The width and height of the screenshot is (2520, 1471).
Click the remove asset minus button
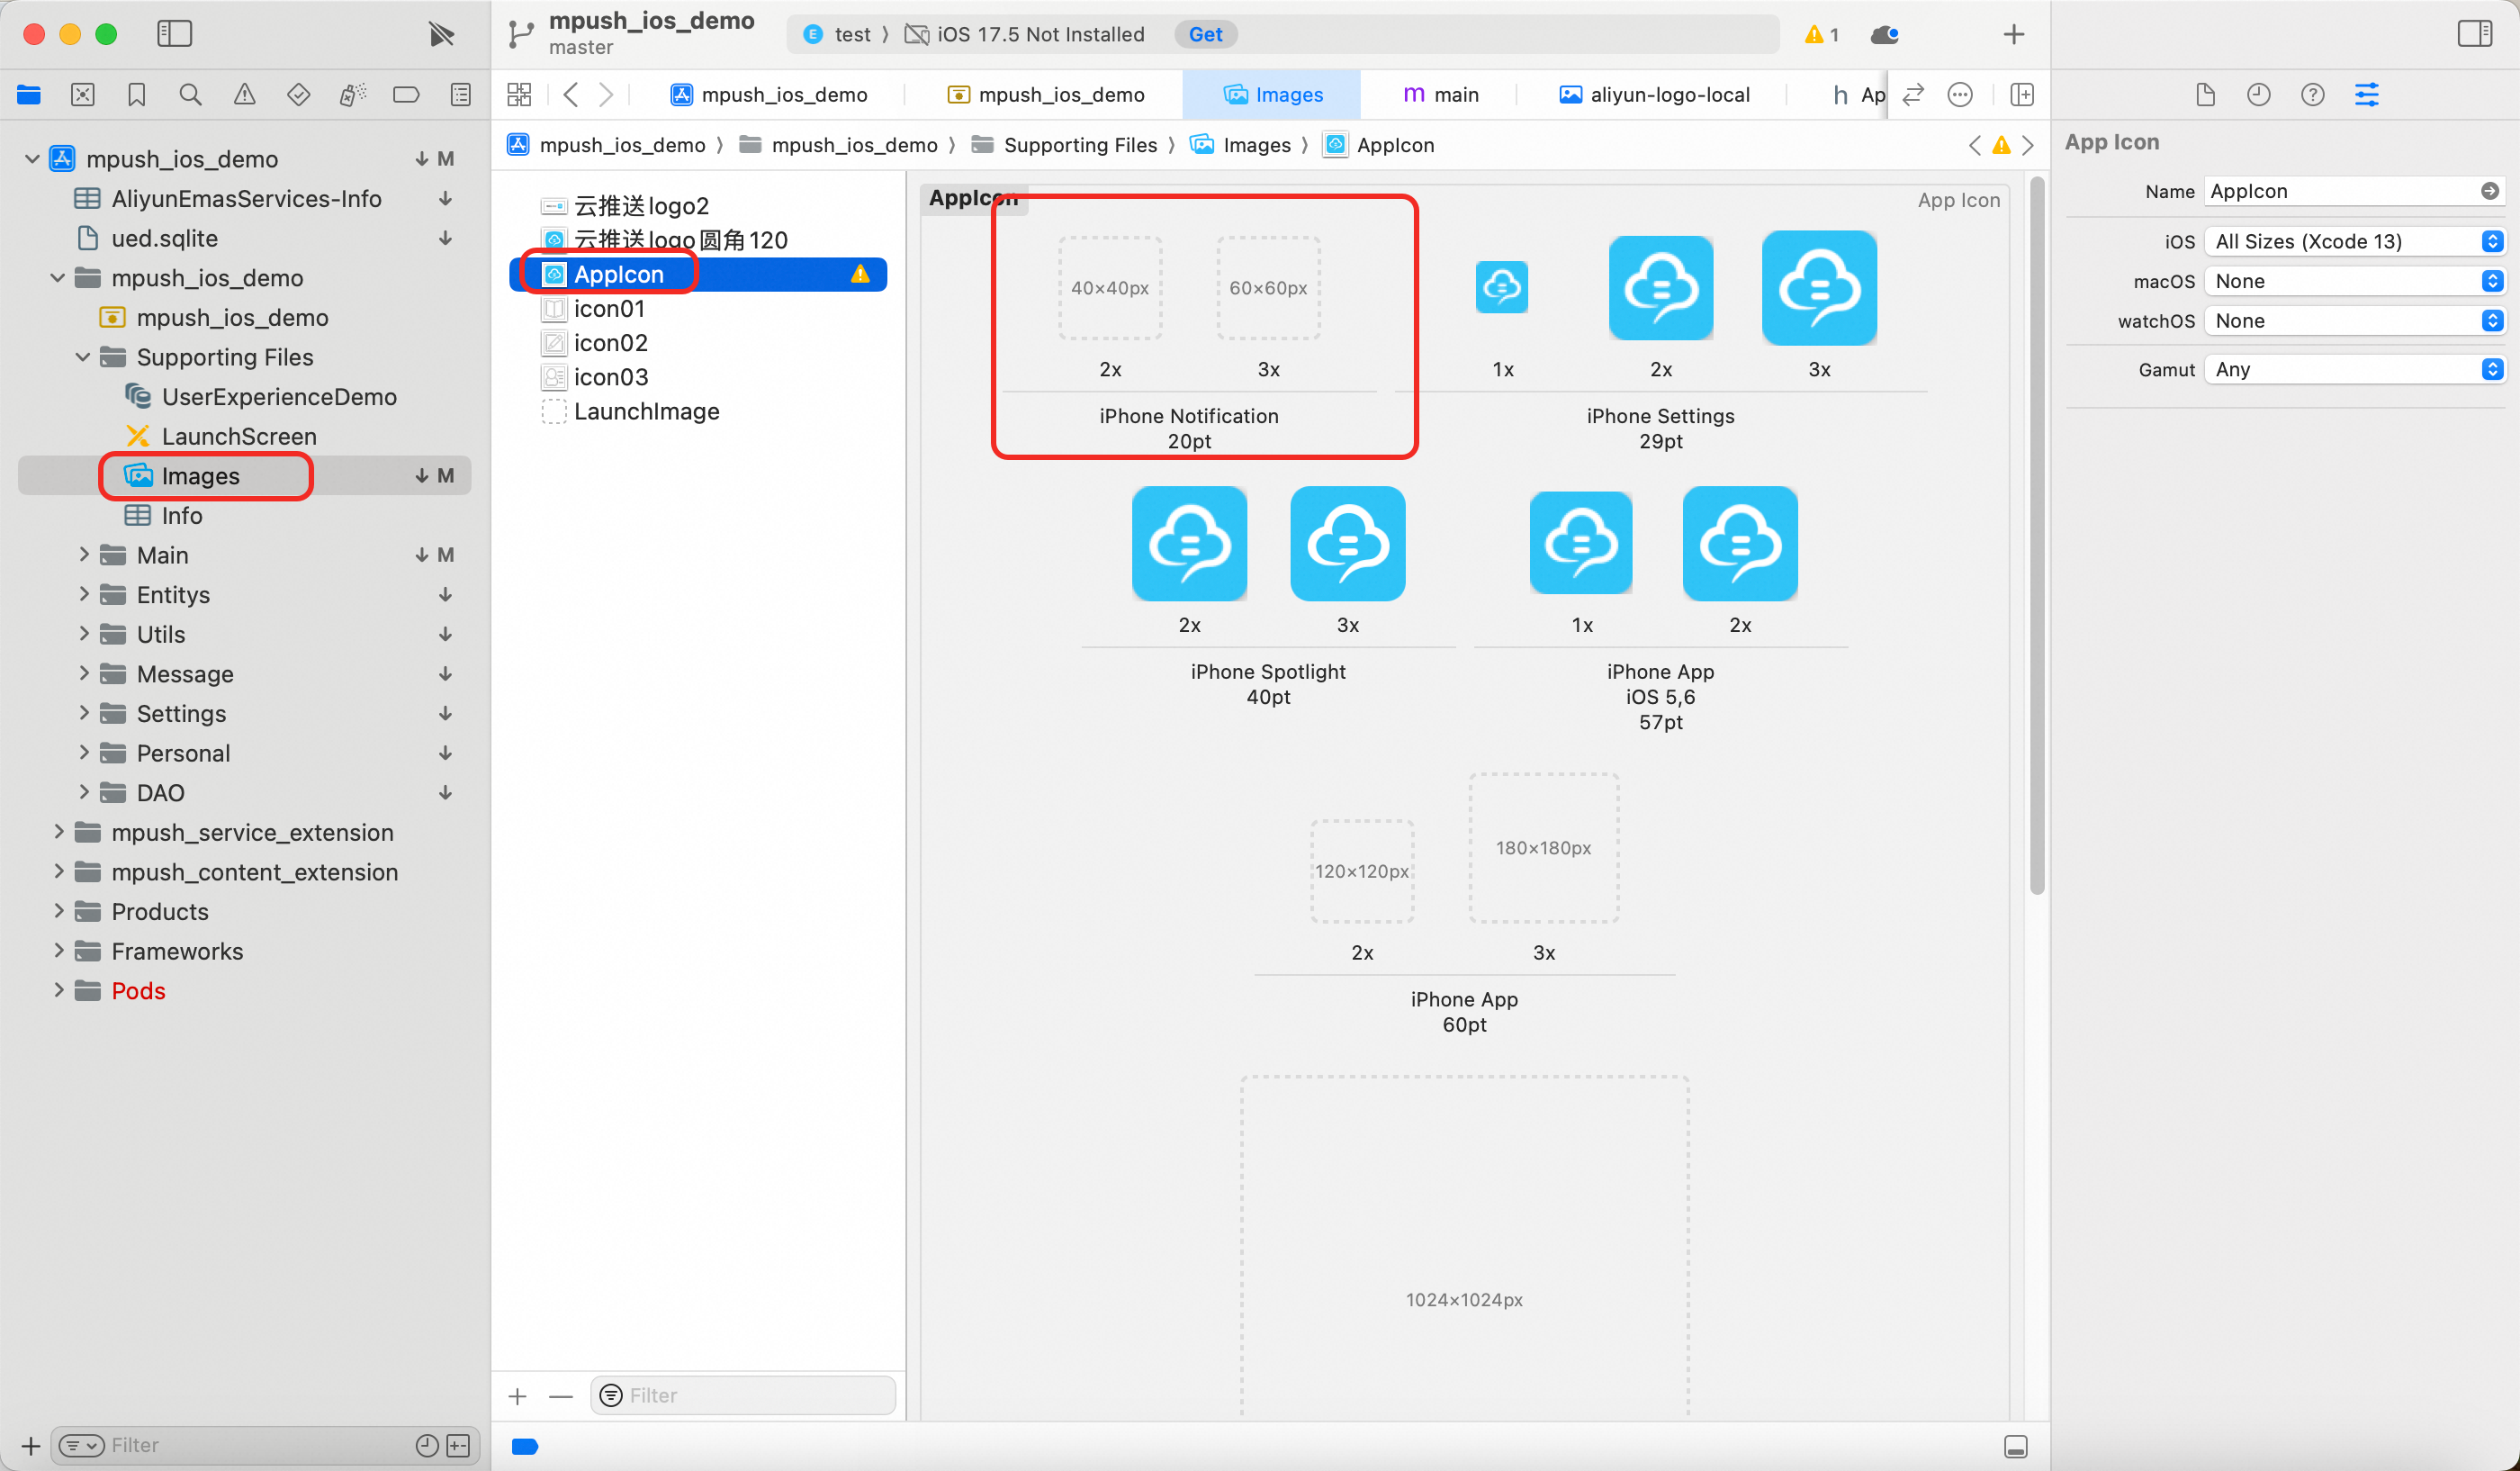click(561, 1396)
